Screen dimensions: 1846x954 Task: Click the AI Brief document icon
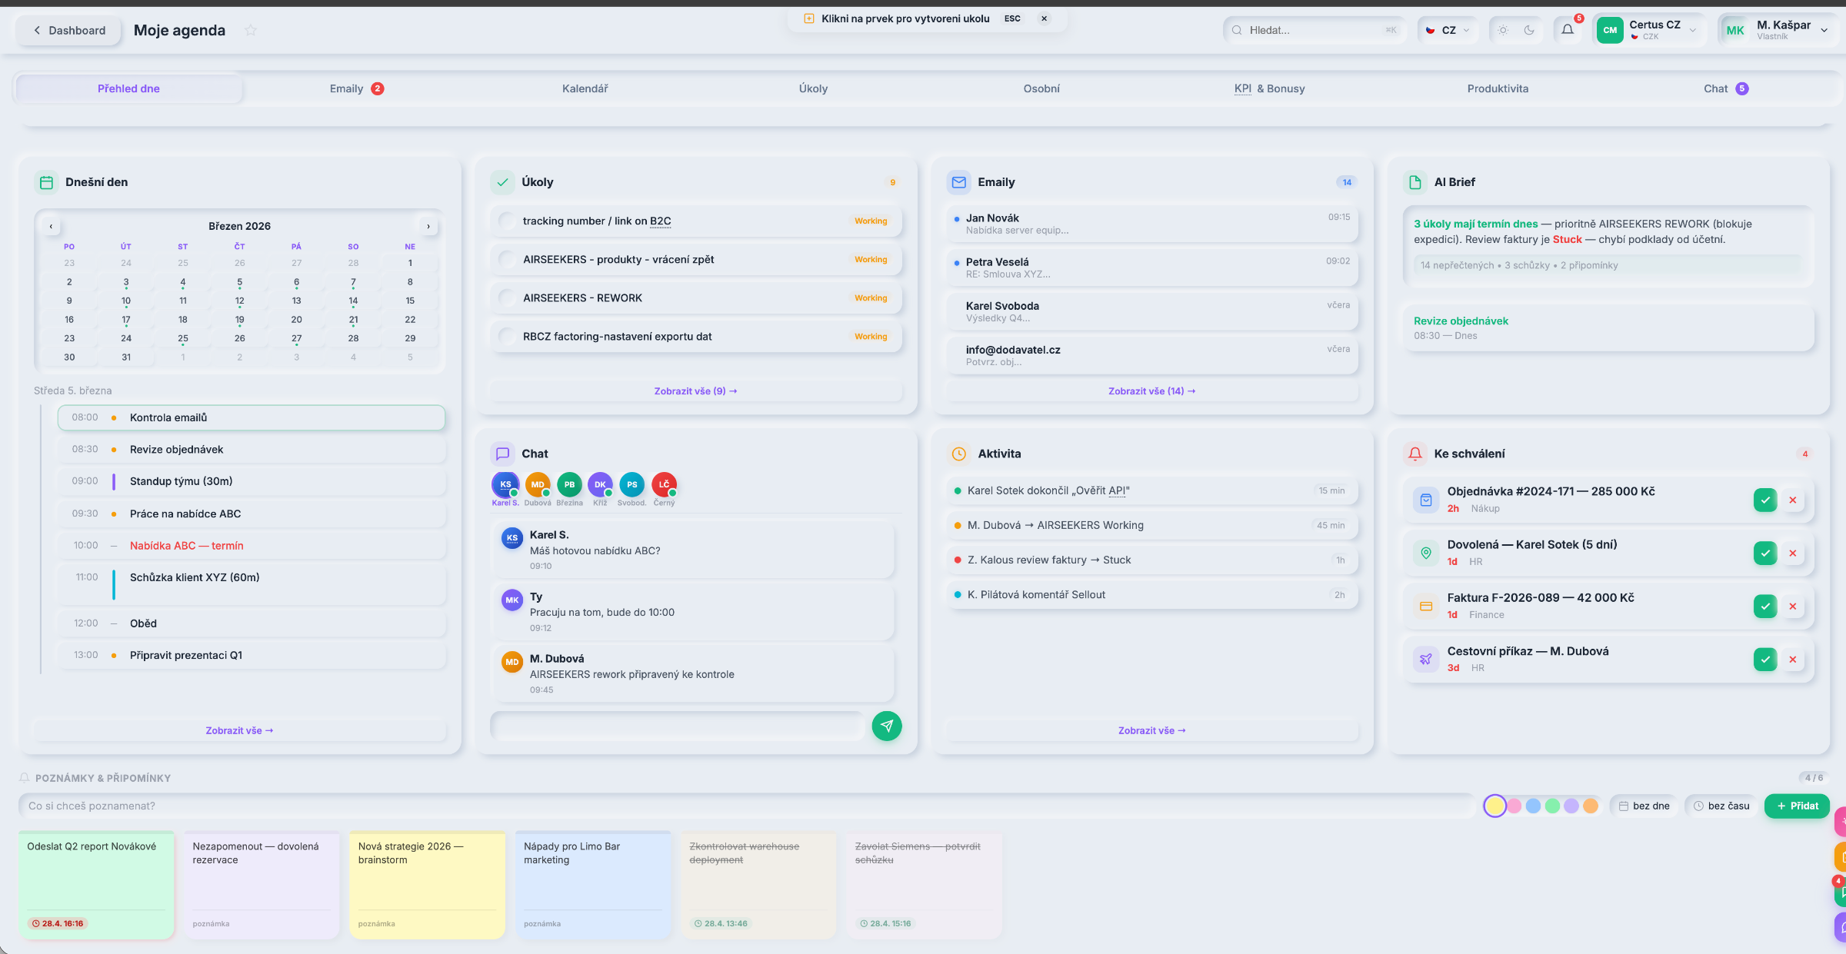(1415, 182)
